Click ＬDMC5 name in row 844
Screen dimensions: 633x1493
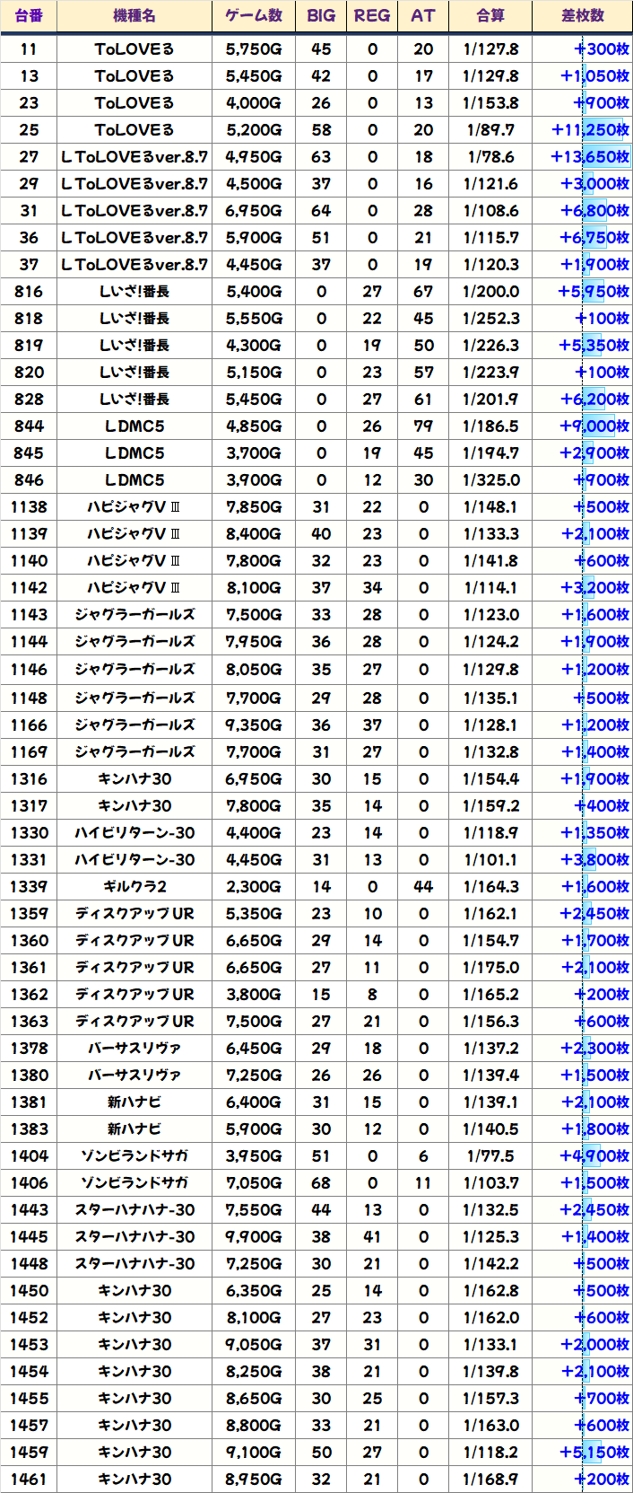point(134,426)
